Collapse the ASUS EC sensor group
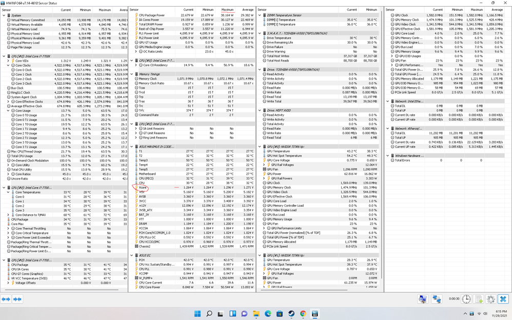Viewport: 512px width, 320px height. (x=132, y=255)
